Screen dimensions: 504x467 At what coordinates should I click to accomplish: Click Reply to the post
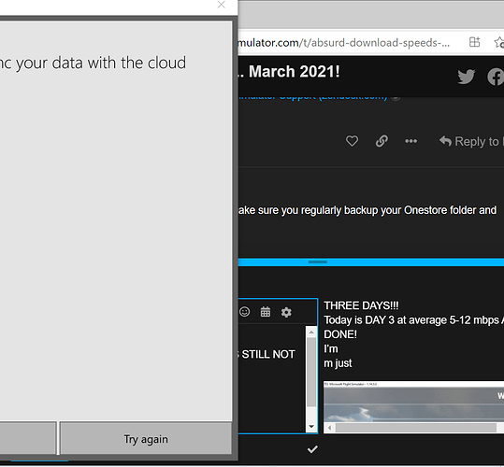tap(471, 141)
